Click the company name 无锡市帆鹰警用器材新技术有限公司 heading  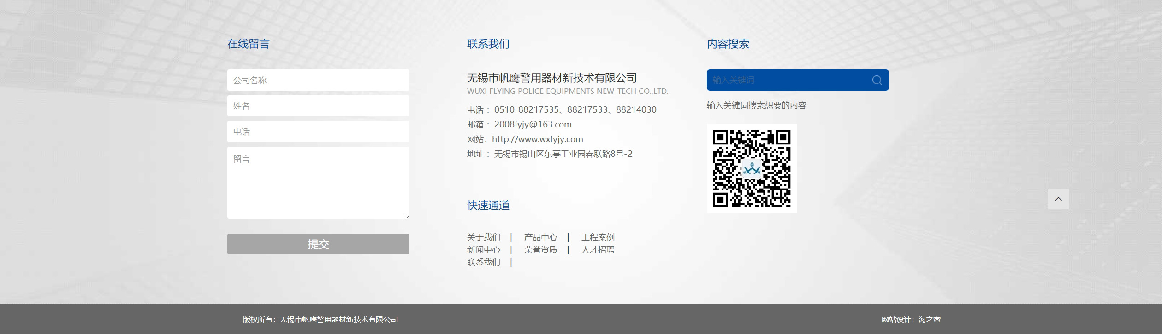552,78
